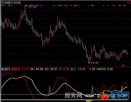Click the 17.78 high price label
Viewport: 131px width, 102px height.
coord(32,7)
